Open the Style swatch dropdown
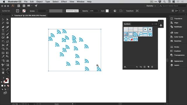 pyautogui.click(x=110, y=11)
